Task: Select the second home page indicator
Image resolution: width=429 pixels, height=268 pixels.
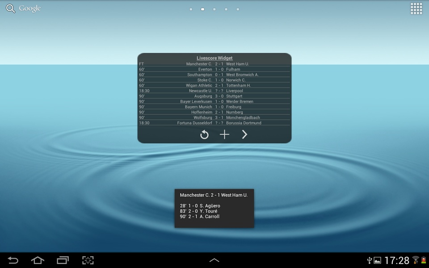Action: 202,9
